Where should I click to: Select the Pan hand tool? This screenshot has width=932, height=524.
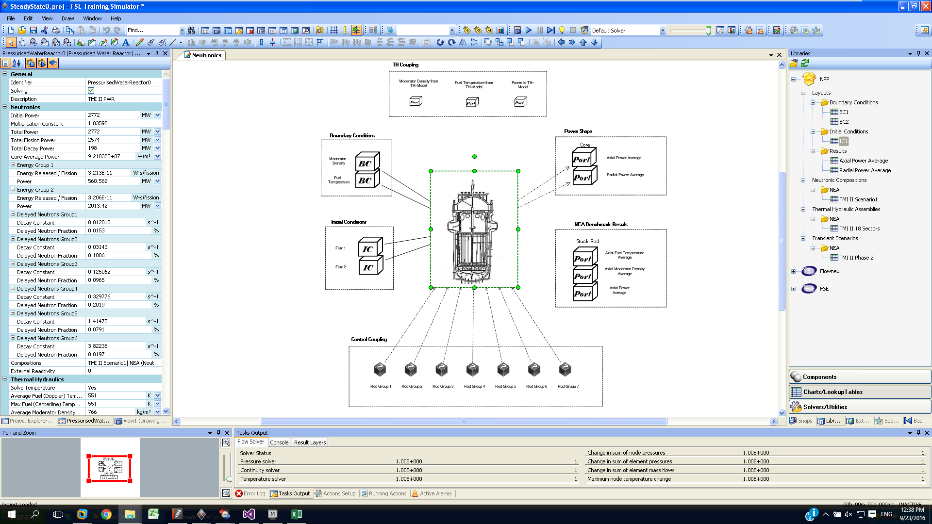22,42
